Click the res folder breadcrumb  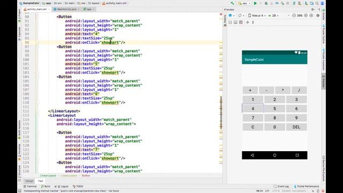pyautogui.click(x=81, y=3)
